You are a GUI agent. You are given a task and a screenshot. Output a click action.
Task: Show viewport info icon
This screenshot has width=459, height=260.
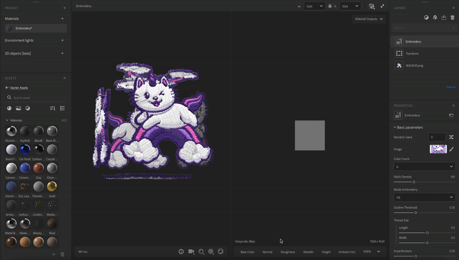181,251
